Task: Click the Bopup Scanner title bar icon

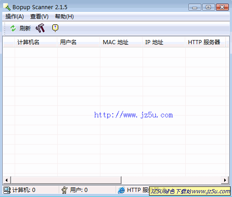Action: coord(7,7)
